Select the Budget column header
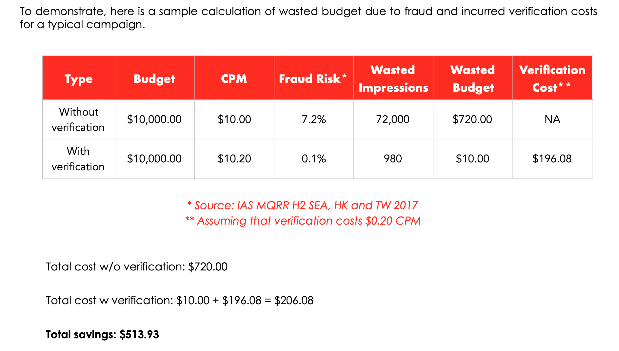 pyautogui.click(x=154, y=79)
